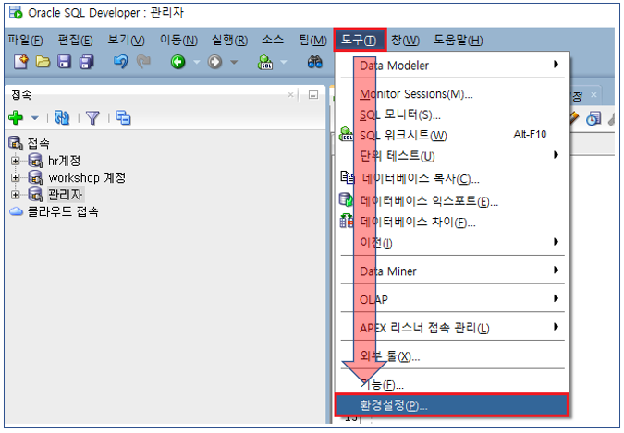
Task: Click the green Back navigation icon
Action: (x=177, y=62)
